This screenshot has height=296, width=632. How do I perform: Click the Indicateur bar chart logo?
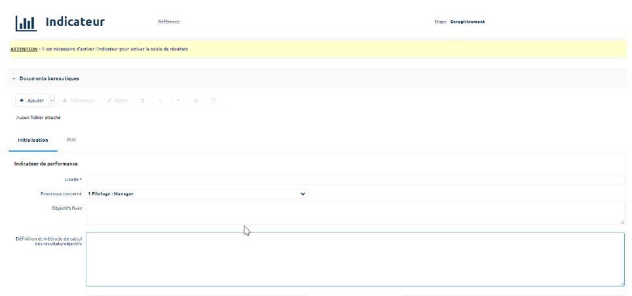click(26, 23)
